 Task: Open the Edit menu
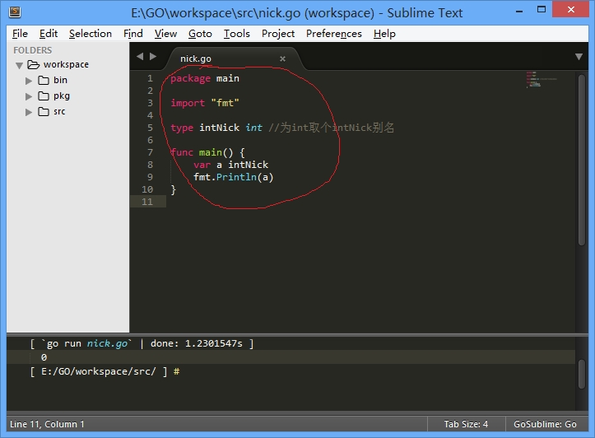tap(49, 34)
